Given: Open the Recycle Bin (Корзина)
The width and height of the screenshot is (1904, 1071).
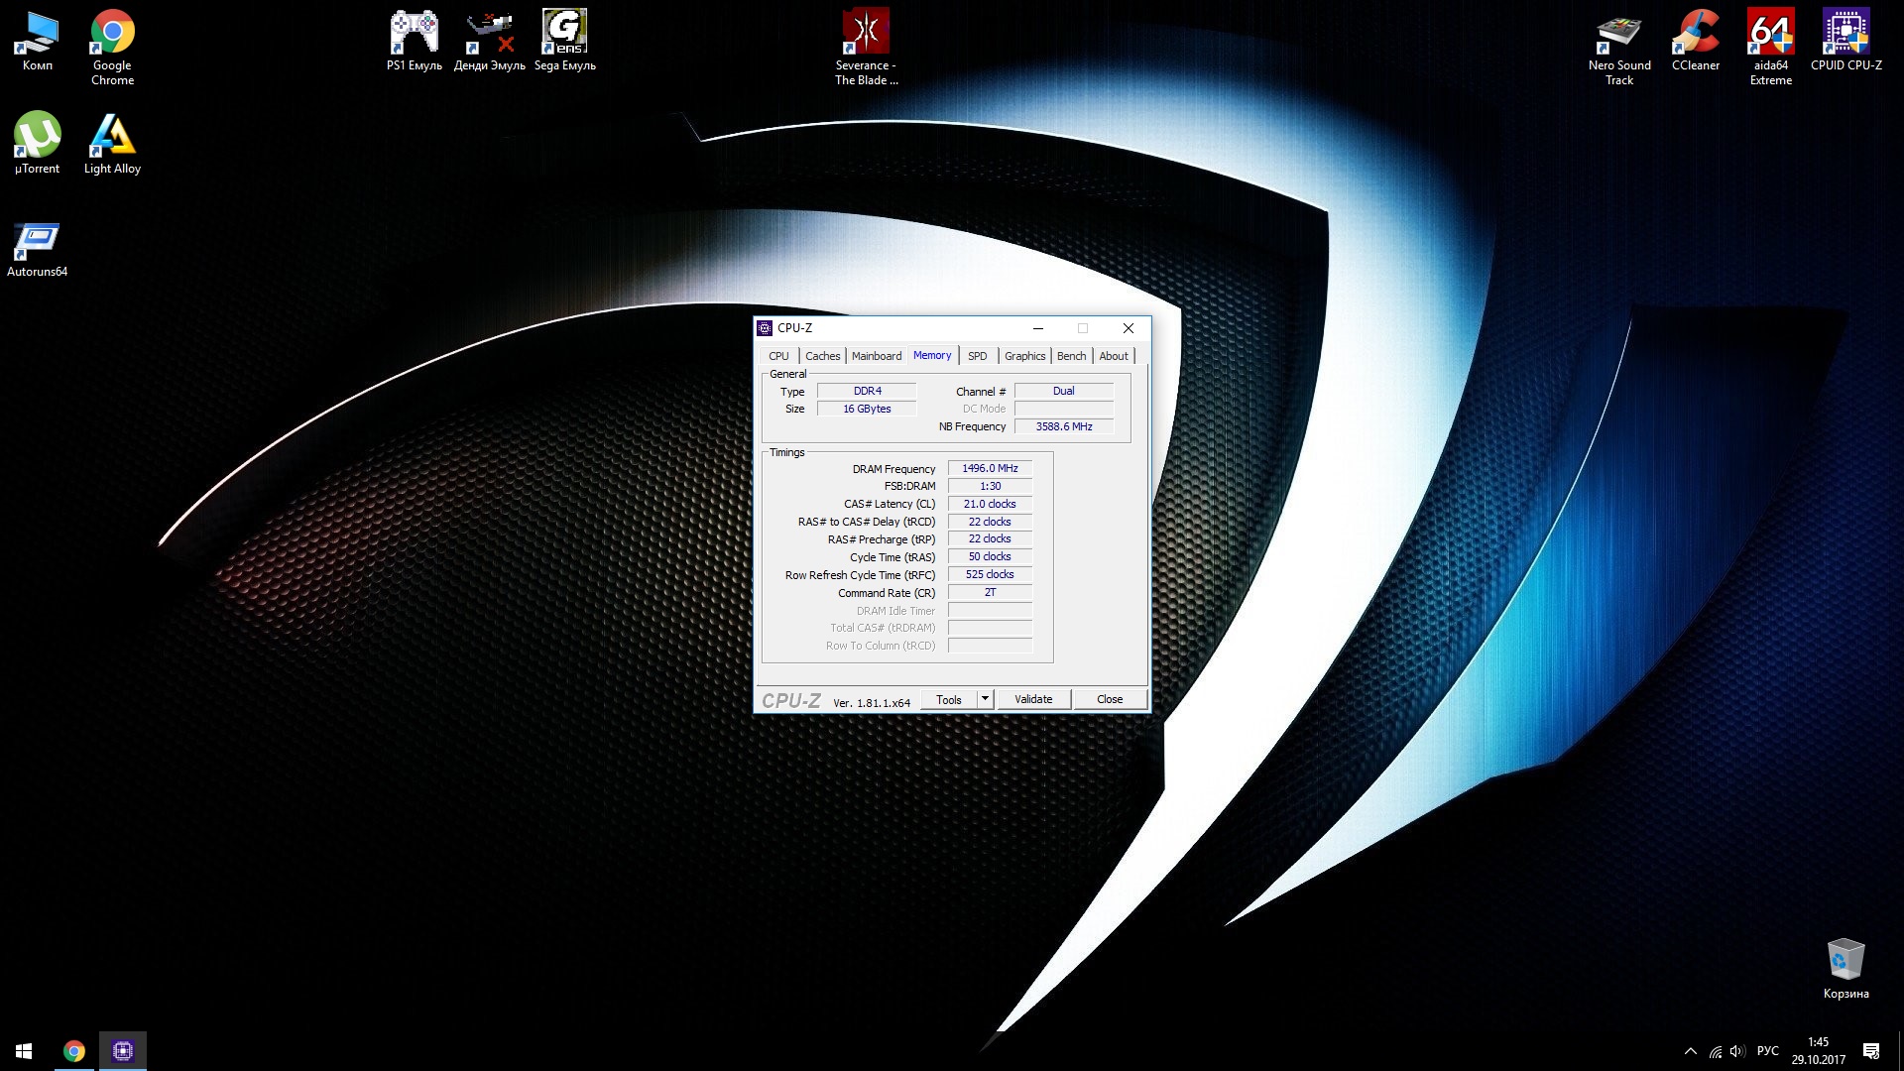Looking at the screenshot, I should point(1844,960).
